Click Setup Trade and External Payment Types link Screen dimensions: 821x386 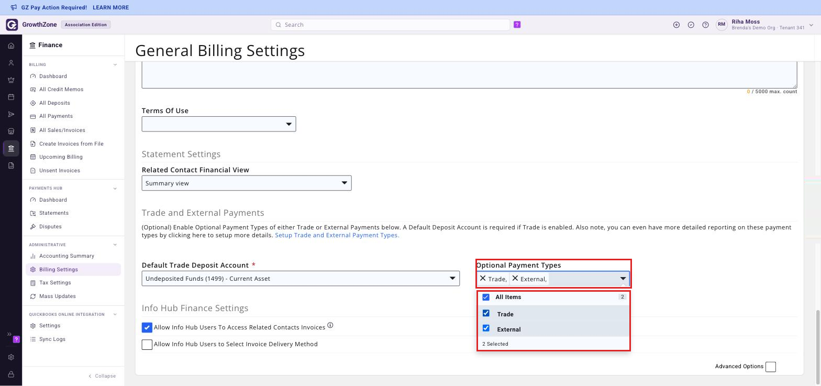(337, 235)
